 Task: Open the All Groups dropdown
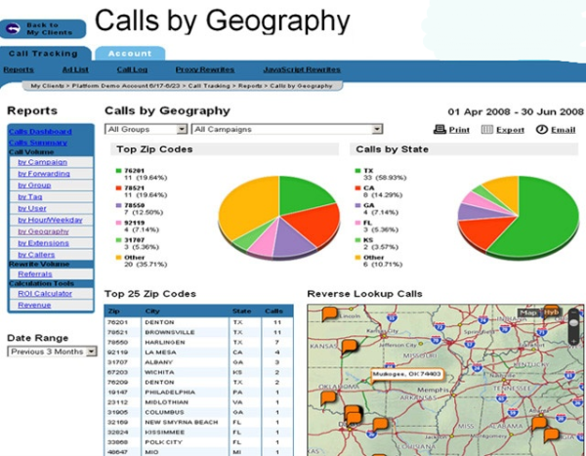coord(146,129)
